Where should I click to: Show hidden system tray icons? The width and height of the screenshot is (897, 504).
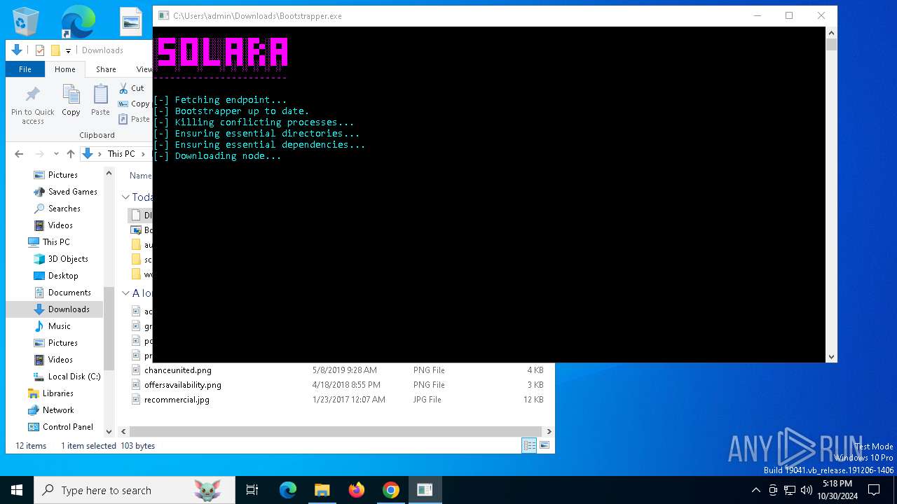coord(755,490)
